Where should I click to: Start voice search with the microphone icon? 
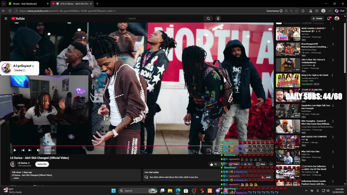coord(218,18)
